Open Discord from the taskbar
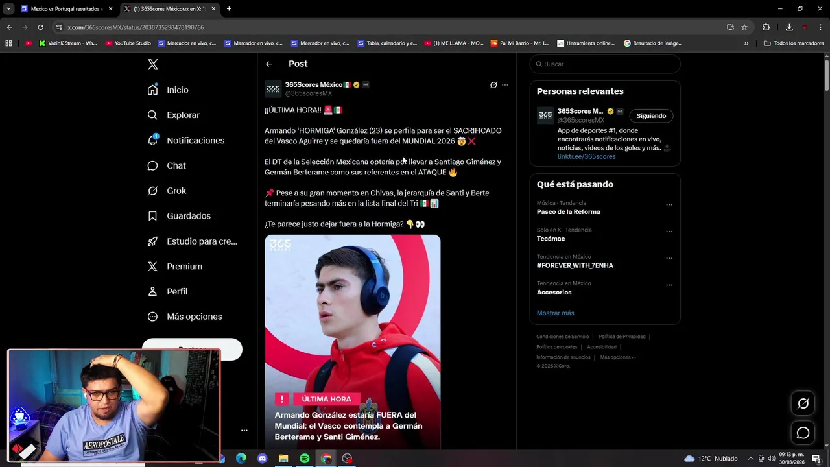The height and width of the screenshot is (467, 830). (262, 459)
